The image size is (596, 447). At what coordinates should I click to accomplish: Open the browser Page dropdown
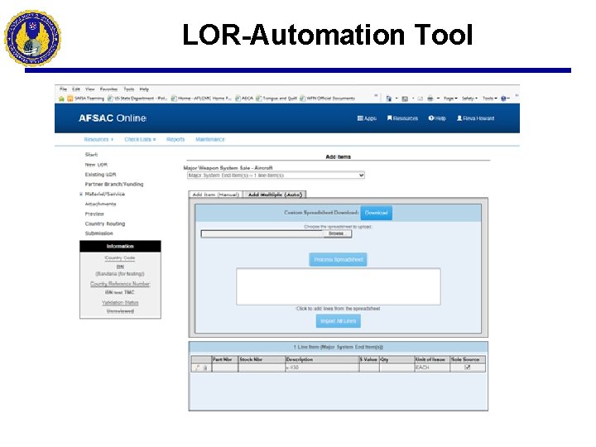click(x=450, y=99)
